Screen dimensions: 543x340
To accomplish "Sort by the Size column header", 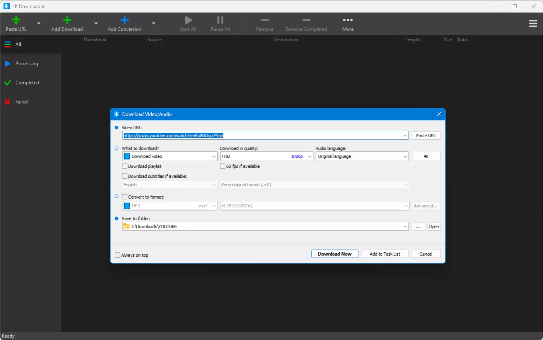I will [448, 39].
